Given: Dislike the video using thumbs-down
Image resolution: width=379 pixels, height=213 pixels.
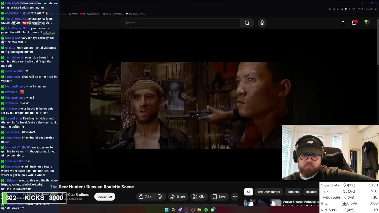Looking at the screenshot, I should 160,196.
